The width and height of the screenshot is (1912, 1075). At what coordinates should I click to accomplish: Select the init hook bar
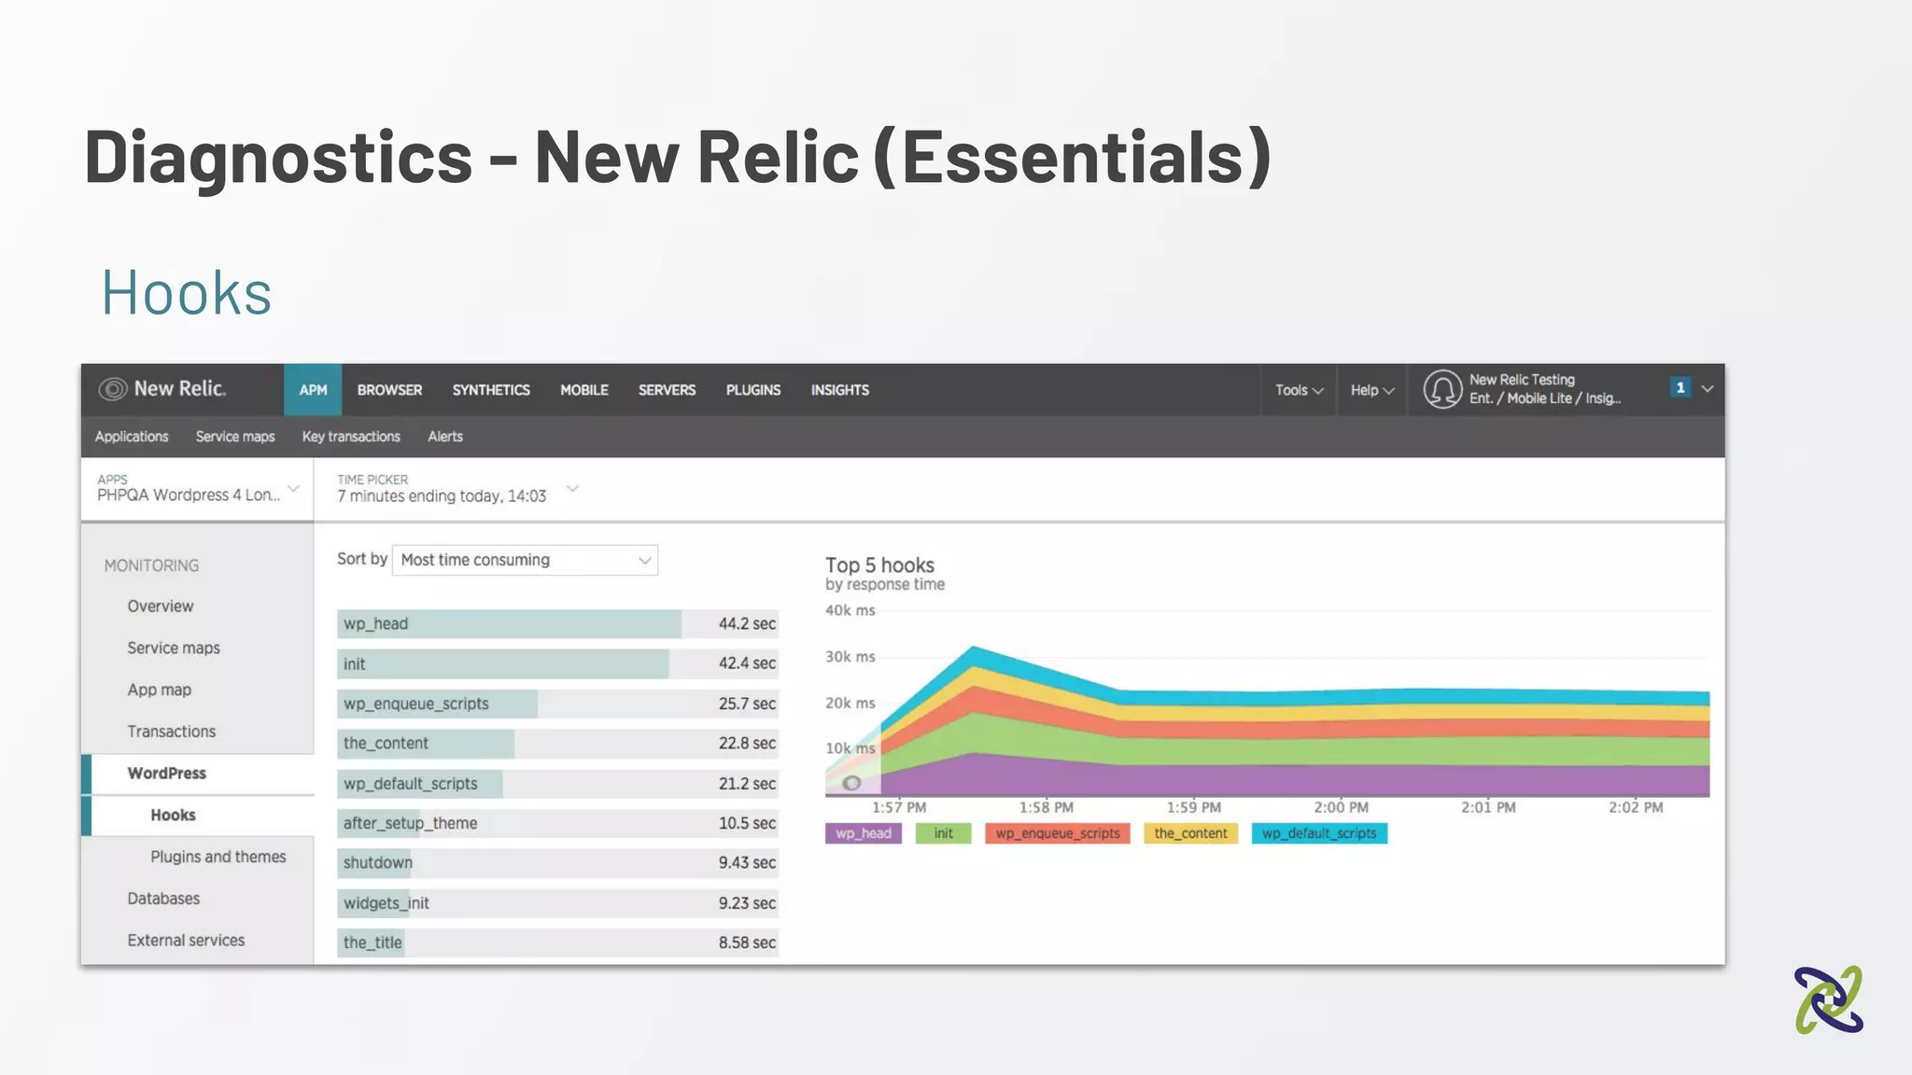(x=557, y=664)
